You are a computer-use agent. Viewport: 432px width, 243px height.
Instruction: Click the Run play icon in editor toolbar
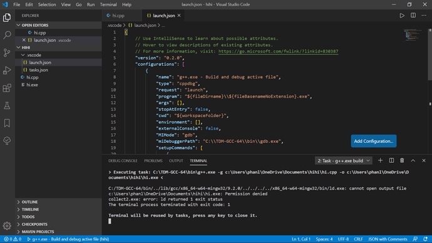click(x=402, y=16)
